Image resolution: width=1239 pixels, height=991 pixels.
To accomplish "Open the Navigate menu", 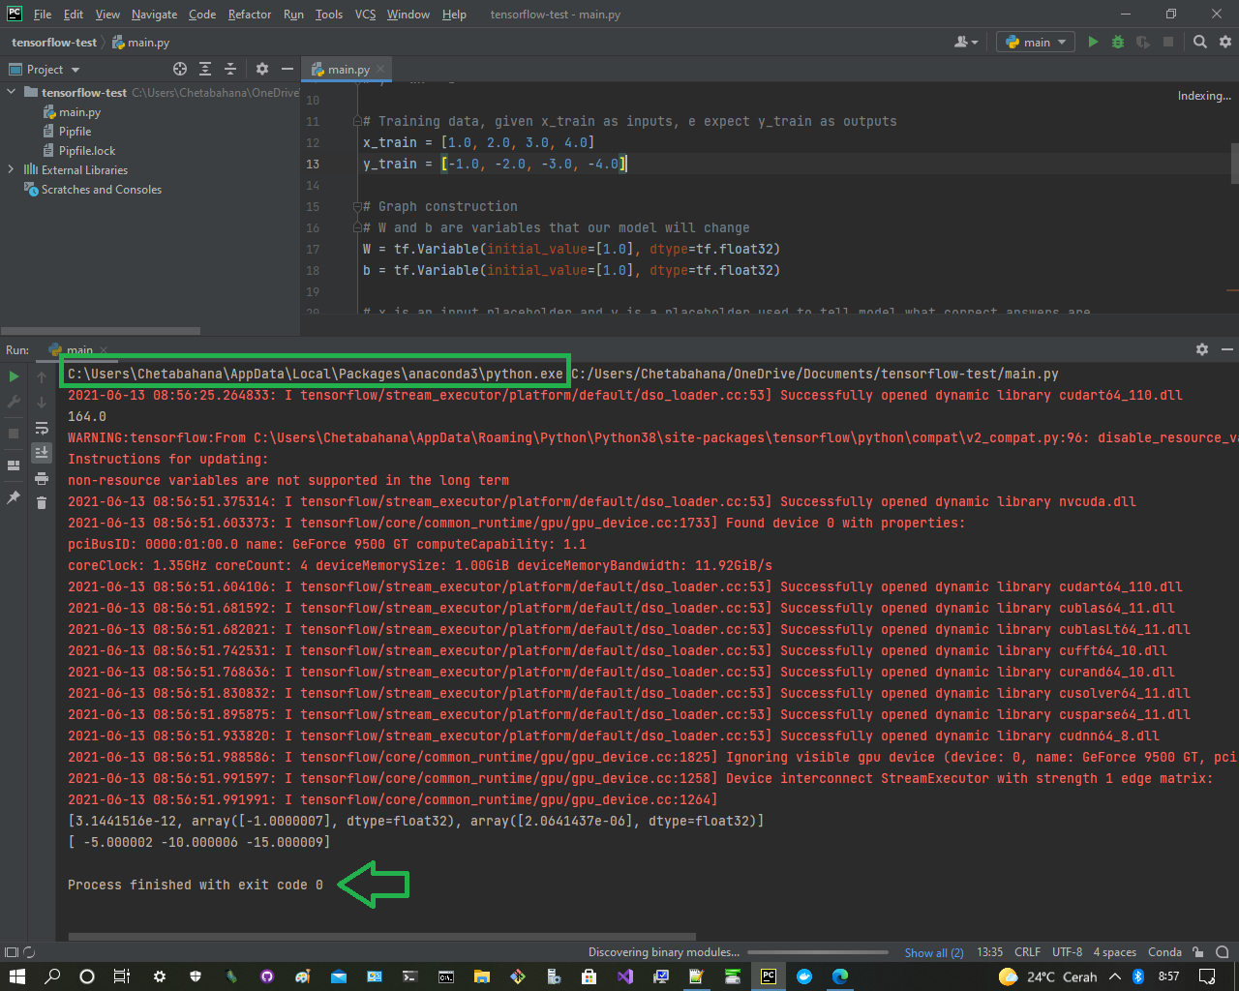I will pyautogui.click(x=155, y=15).
